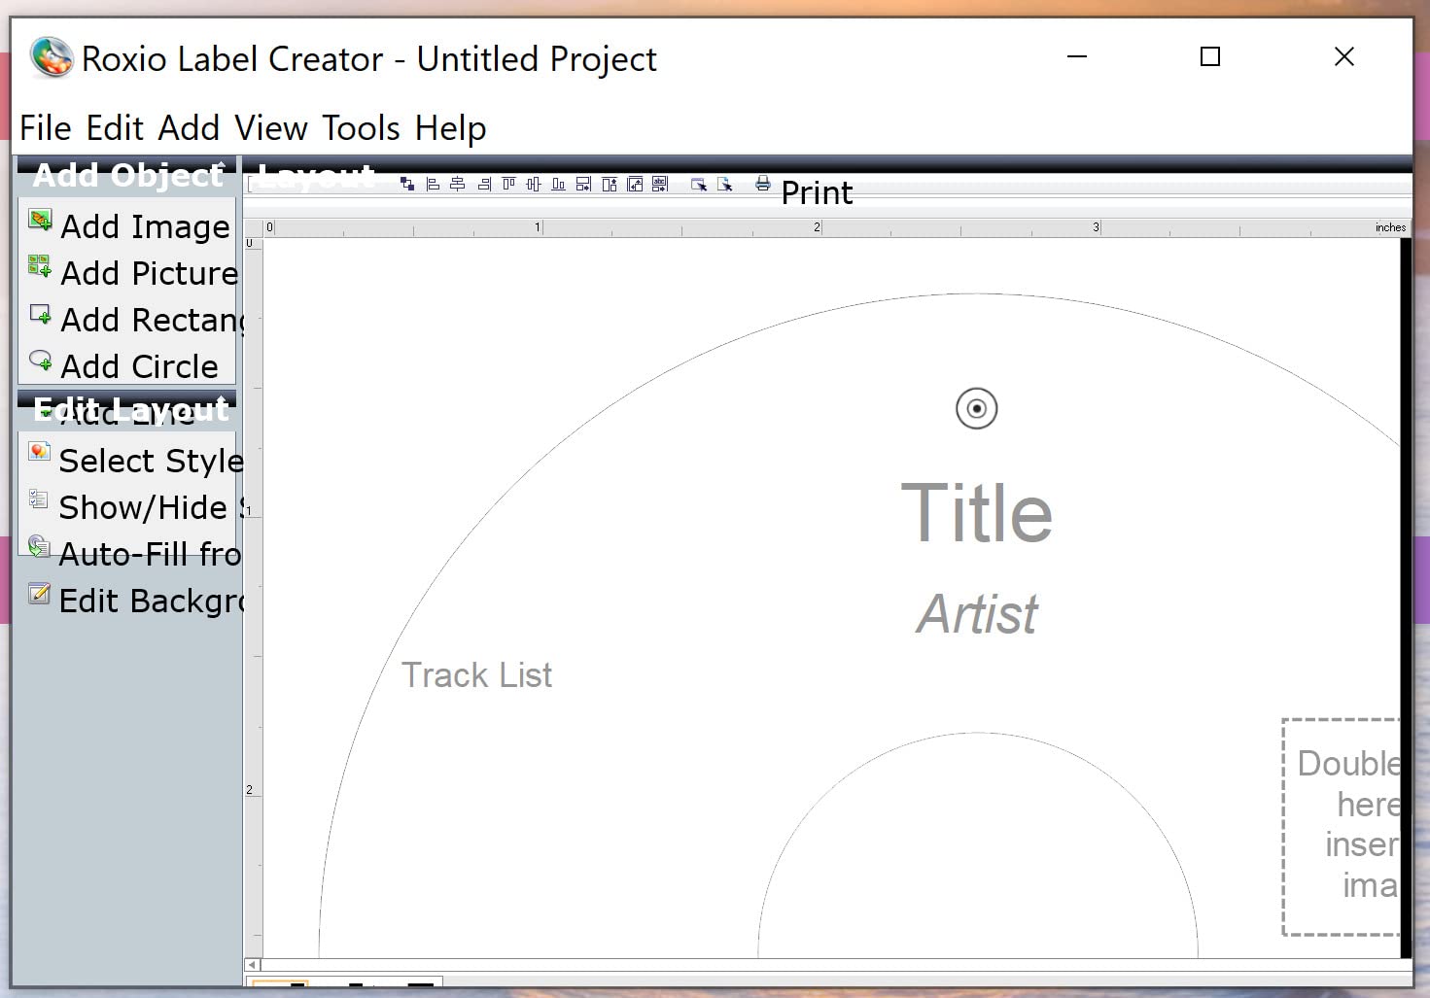
Task: Click the Add Rectangle label
Action: coord(152,320)
